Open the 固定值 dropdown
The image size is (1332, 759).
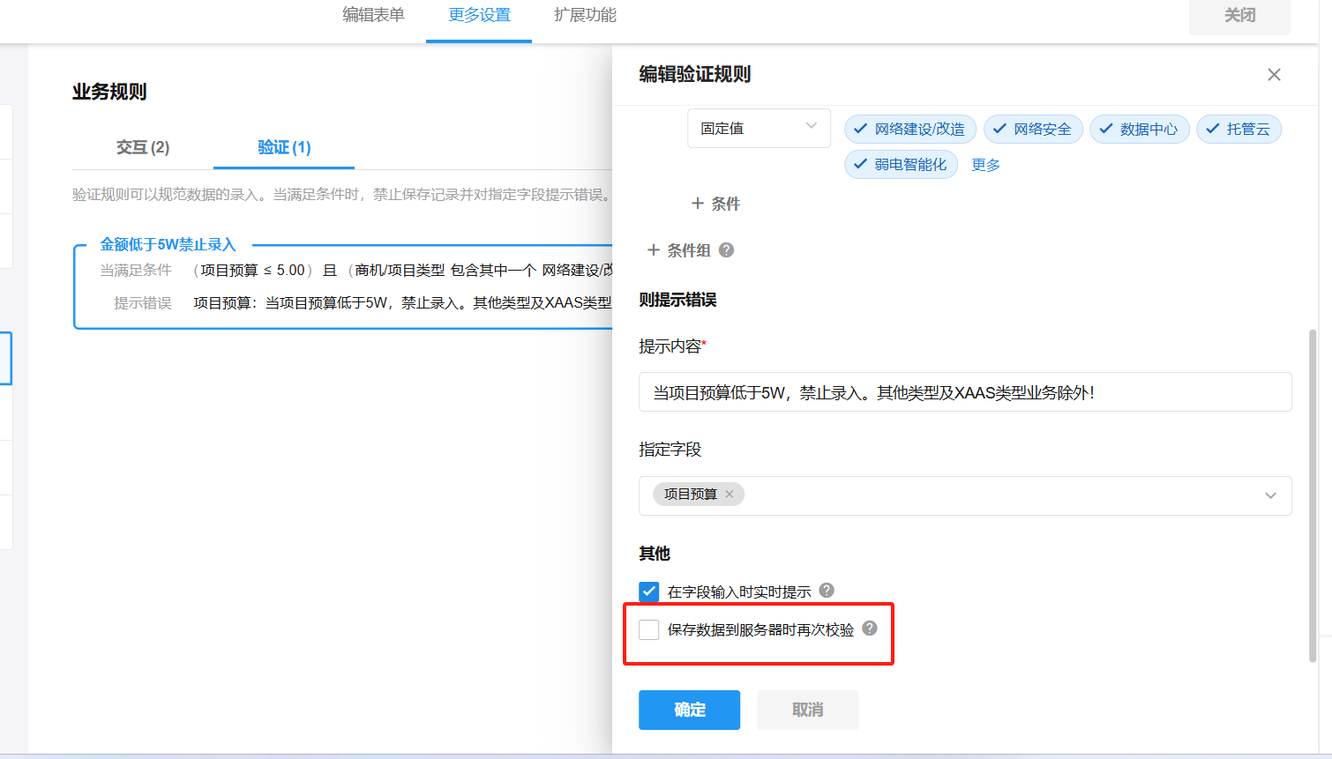click(759, 129)
